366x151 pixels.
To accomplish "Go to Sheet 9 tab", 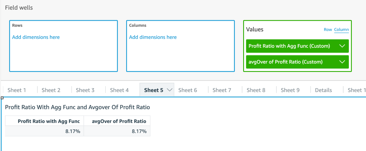I will coord(290,90).
